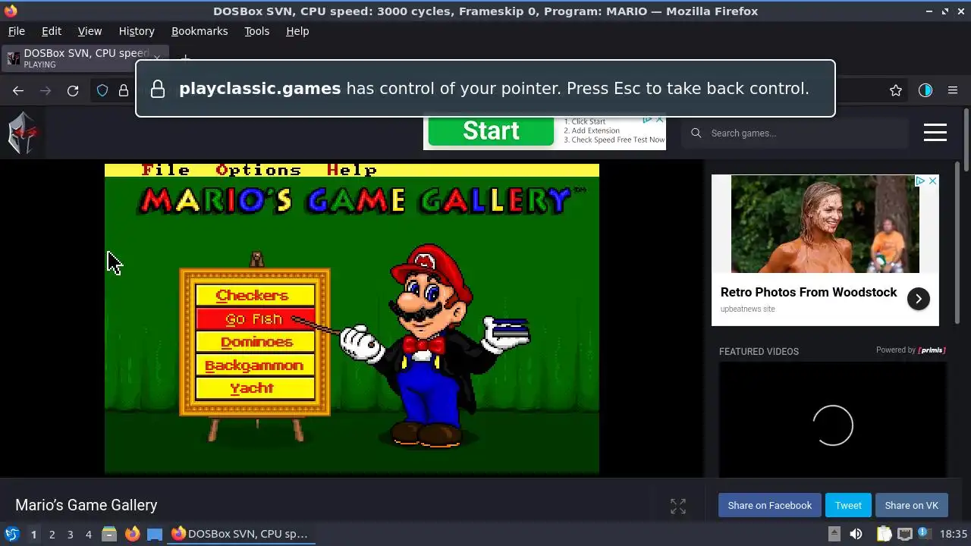Close the Woodstock sidebar ad
Screen dimensions: 971x546
[933, 180]
